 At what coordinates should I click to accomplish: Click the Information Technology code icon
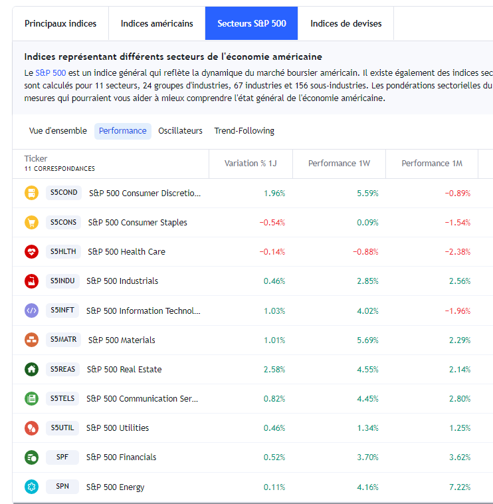(x=31, y=311)
